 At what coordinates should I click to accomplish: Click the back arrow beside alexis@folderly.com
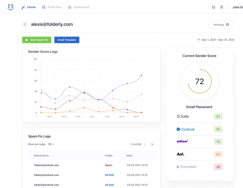click(25, 24)
